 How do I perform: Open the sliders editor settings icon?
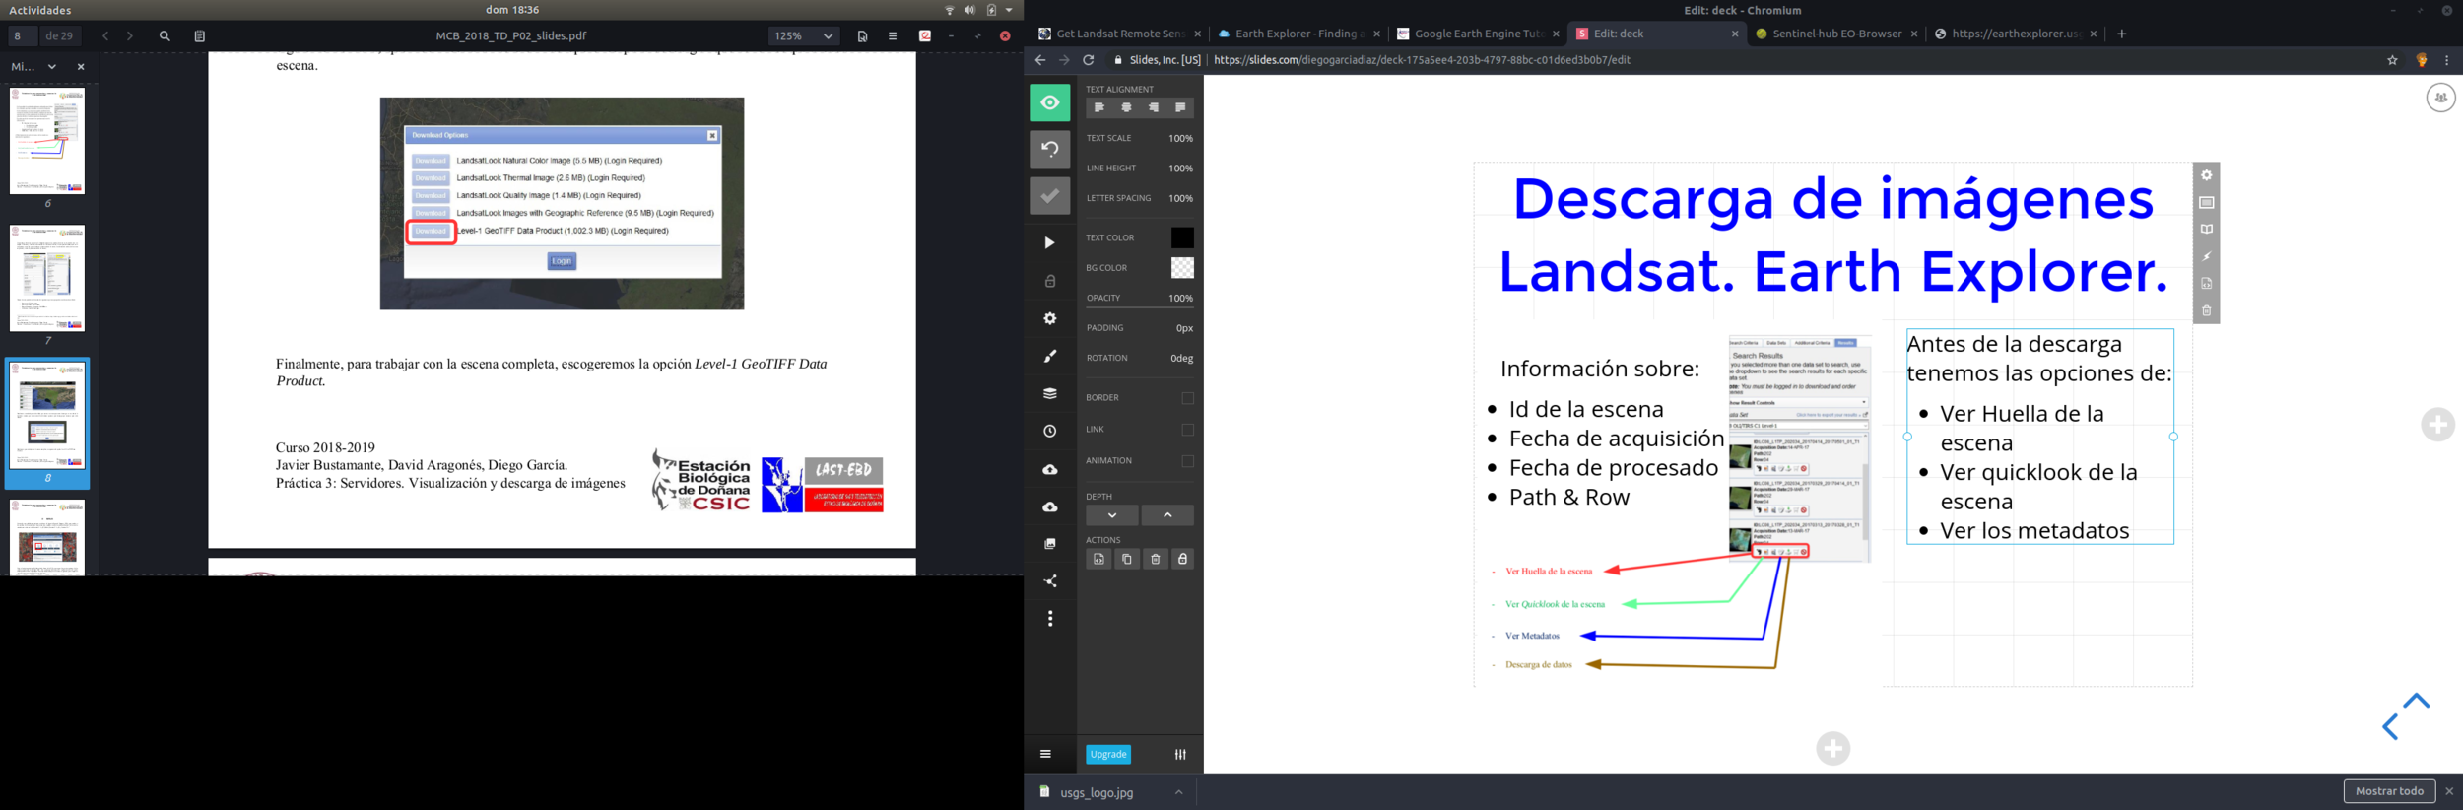[1179, 754]
